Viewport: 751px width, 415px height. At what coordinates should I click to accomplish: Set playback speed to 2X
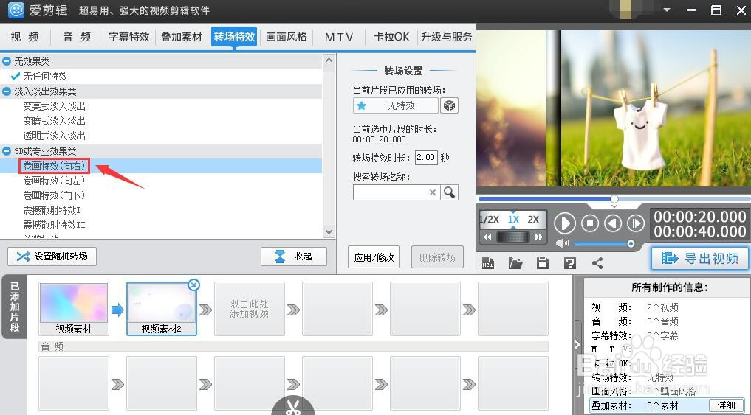533,220
